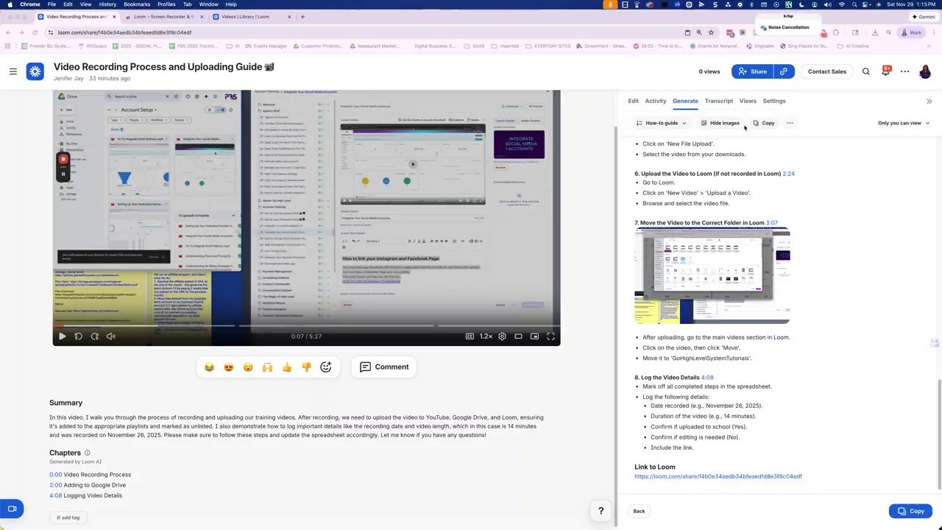Open step 7 screenshot thumbnail
The image size is (942, 530).
[712, 276]
